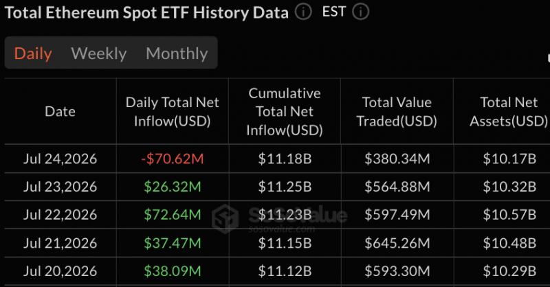Screen dimensions: 550x287
Task: Select the Daily tab
Action: [33, 54]
